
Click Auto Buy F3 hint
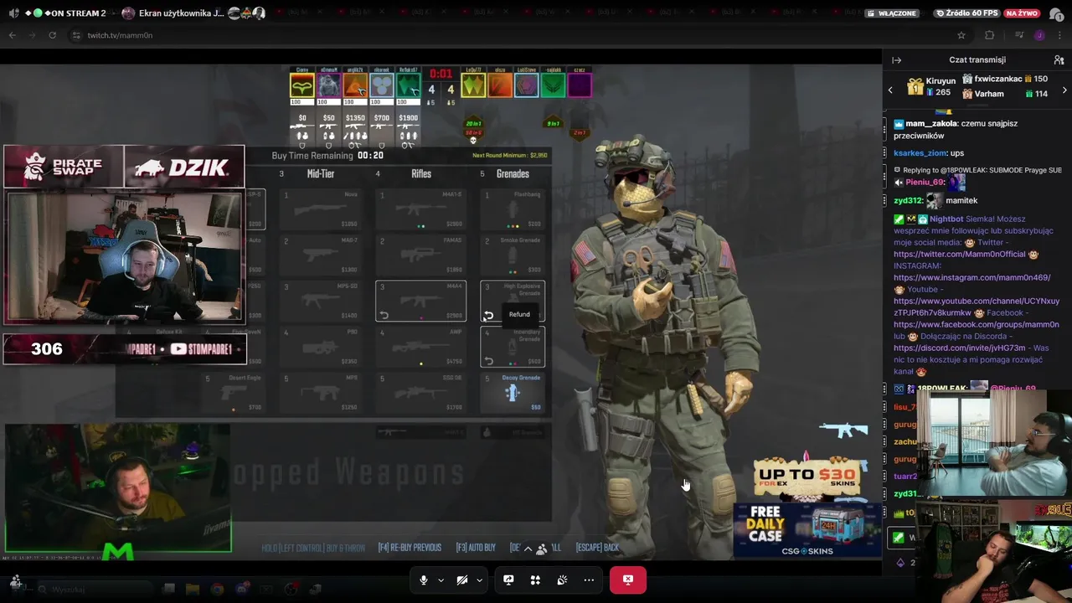coord(476,548)
